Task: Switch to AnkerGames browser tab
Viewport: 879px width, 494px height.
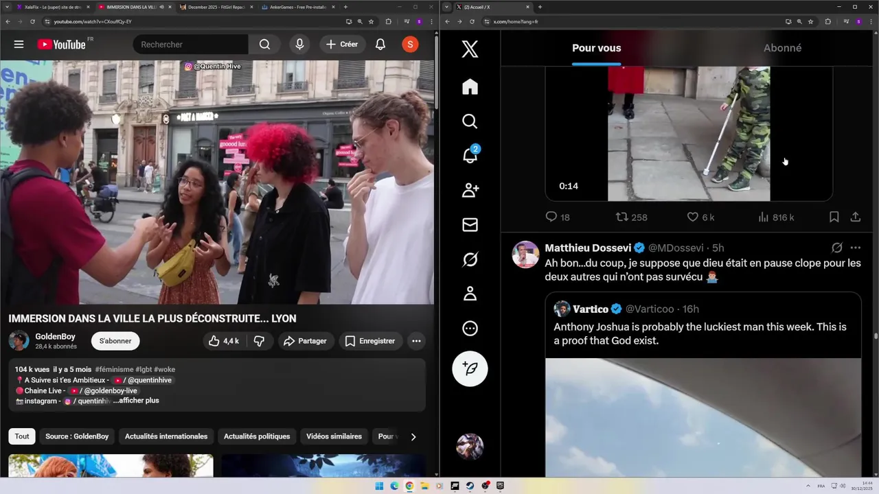Action: click(x=297, y=7)
